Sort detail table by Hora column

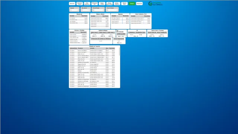point(107,48)
